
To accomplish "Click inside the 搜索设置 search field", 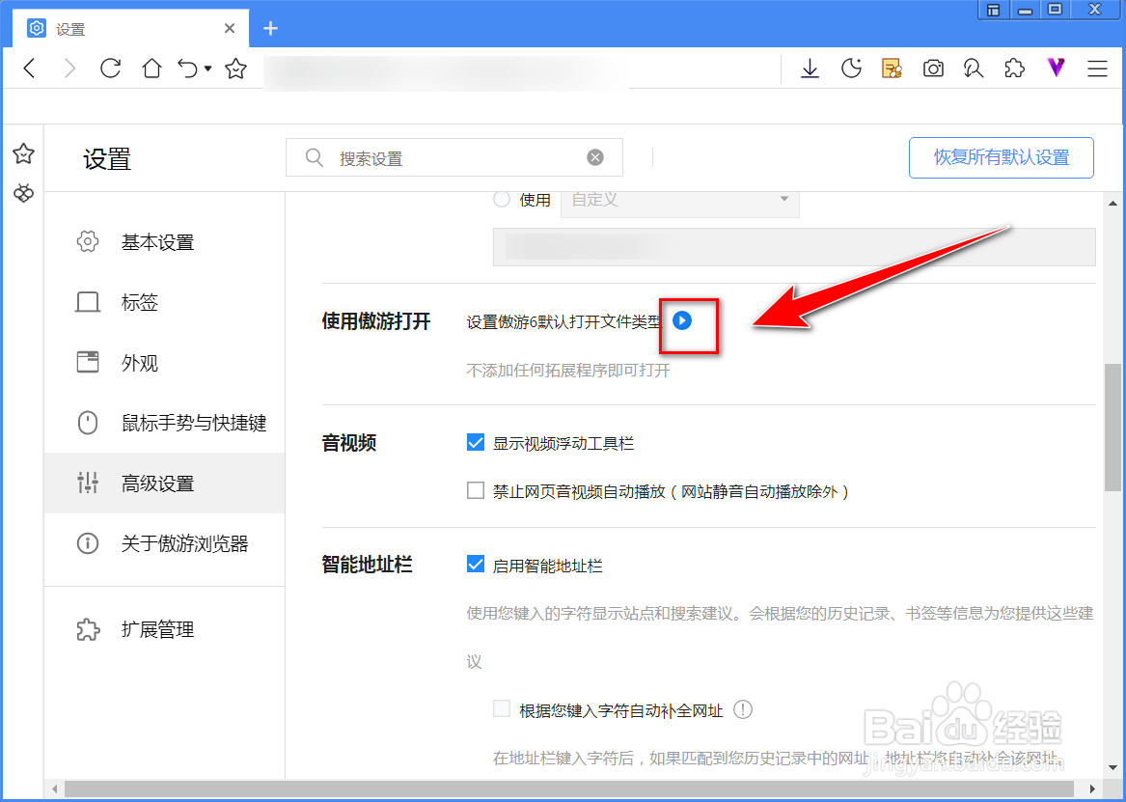I will coord(453,158).
